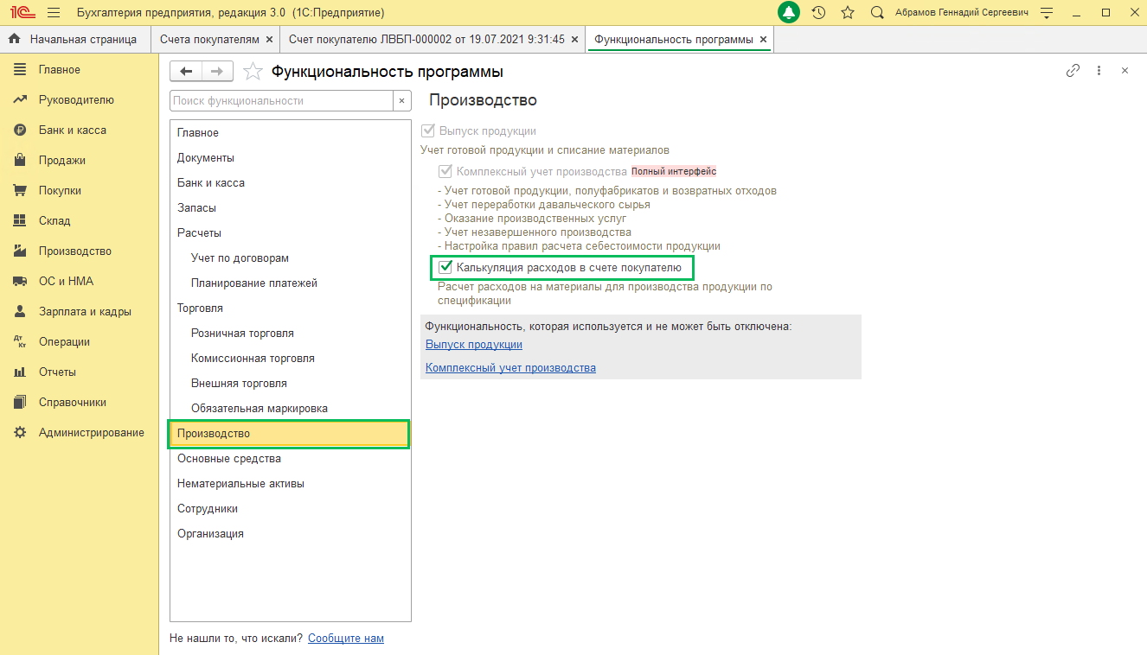The image size is (1147, 655).
Task: Select Документы in functionality list
Action: coord(290,157)
